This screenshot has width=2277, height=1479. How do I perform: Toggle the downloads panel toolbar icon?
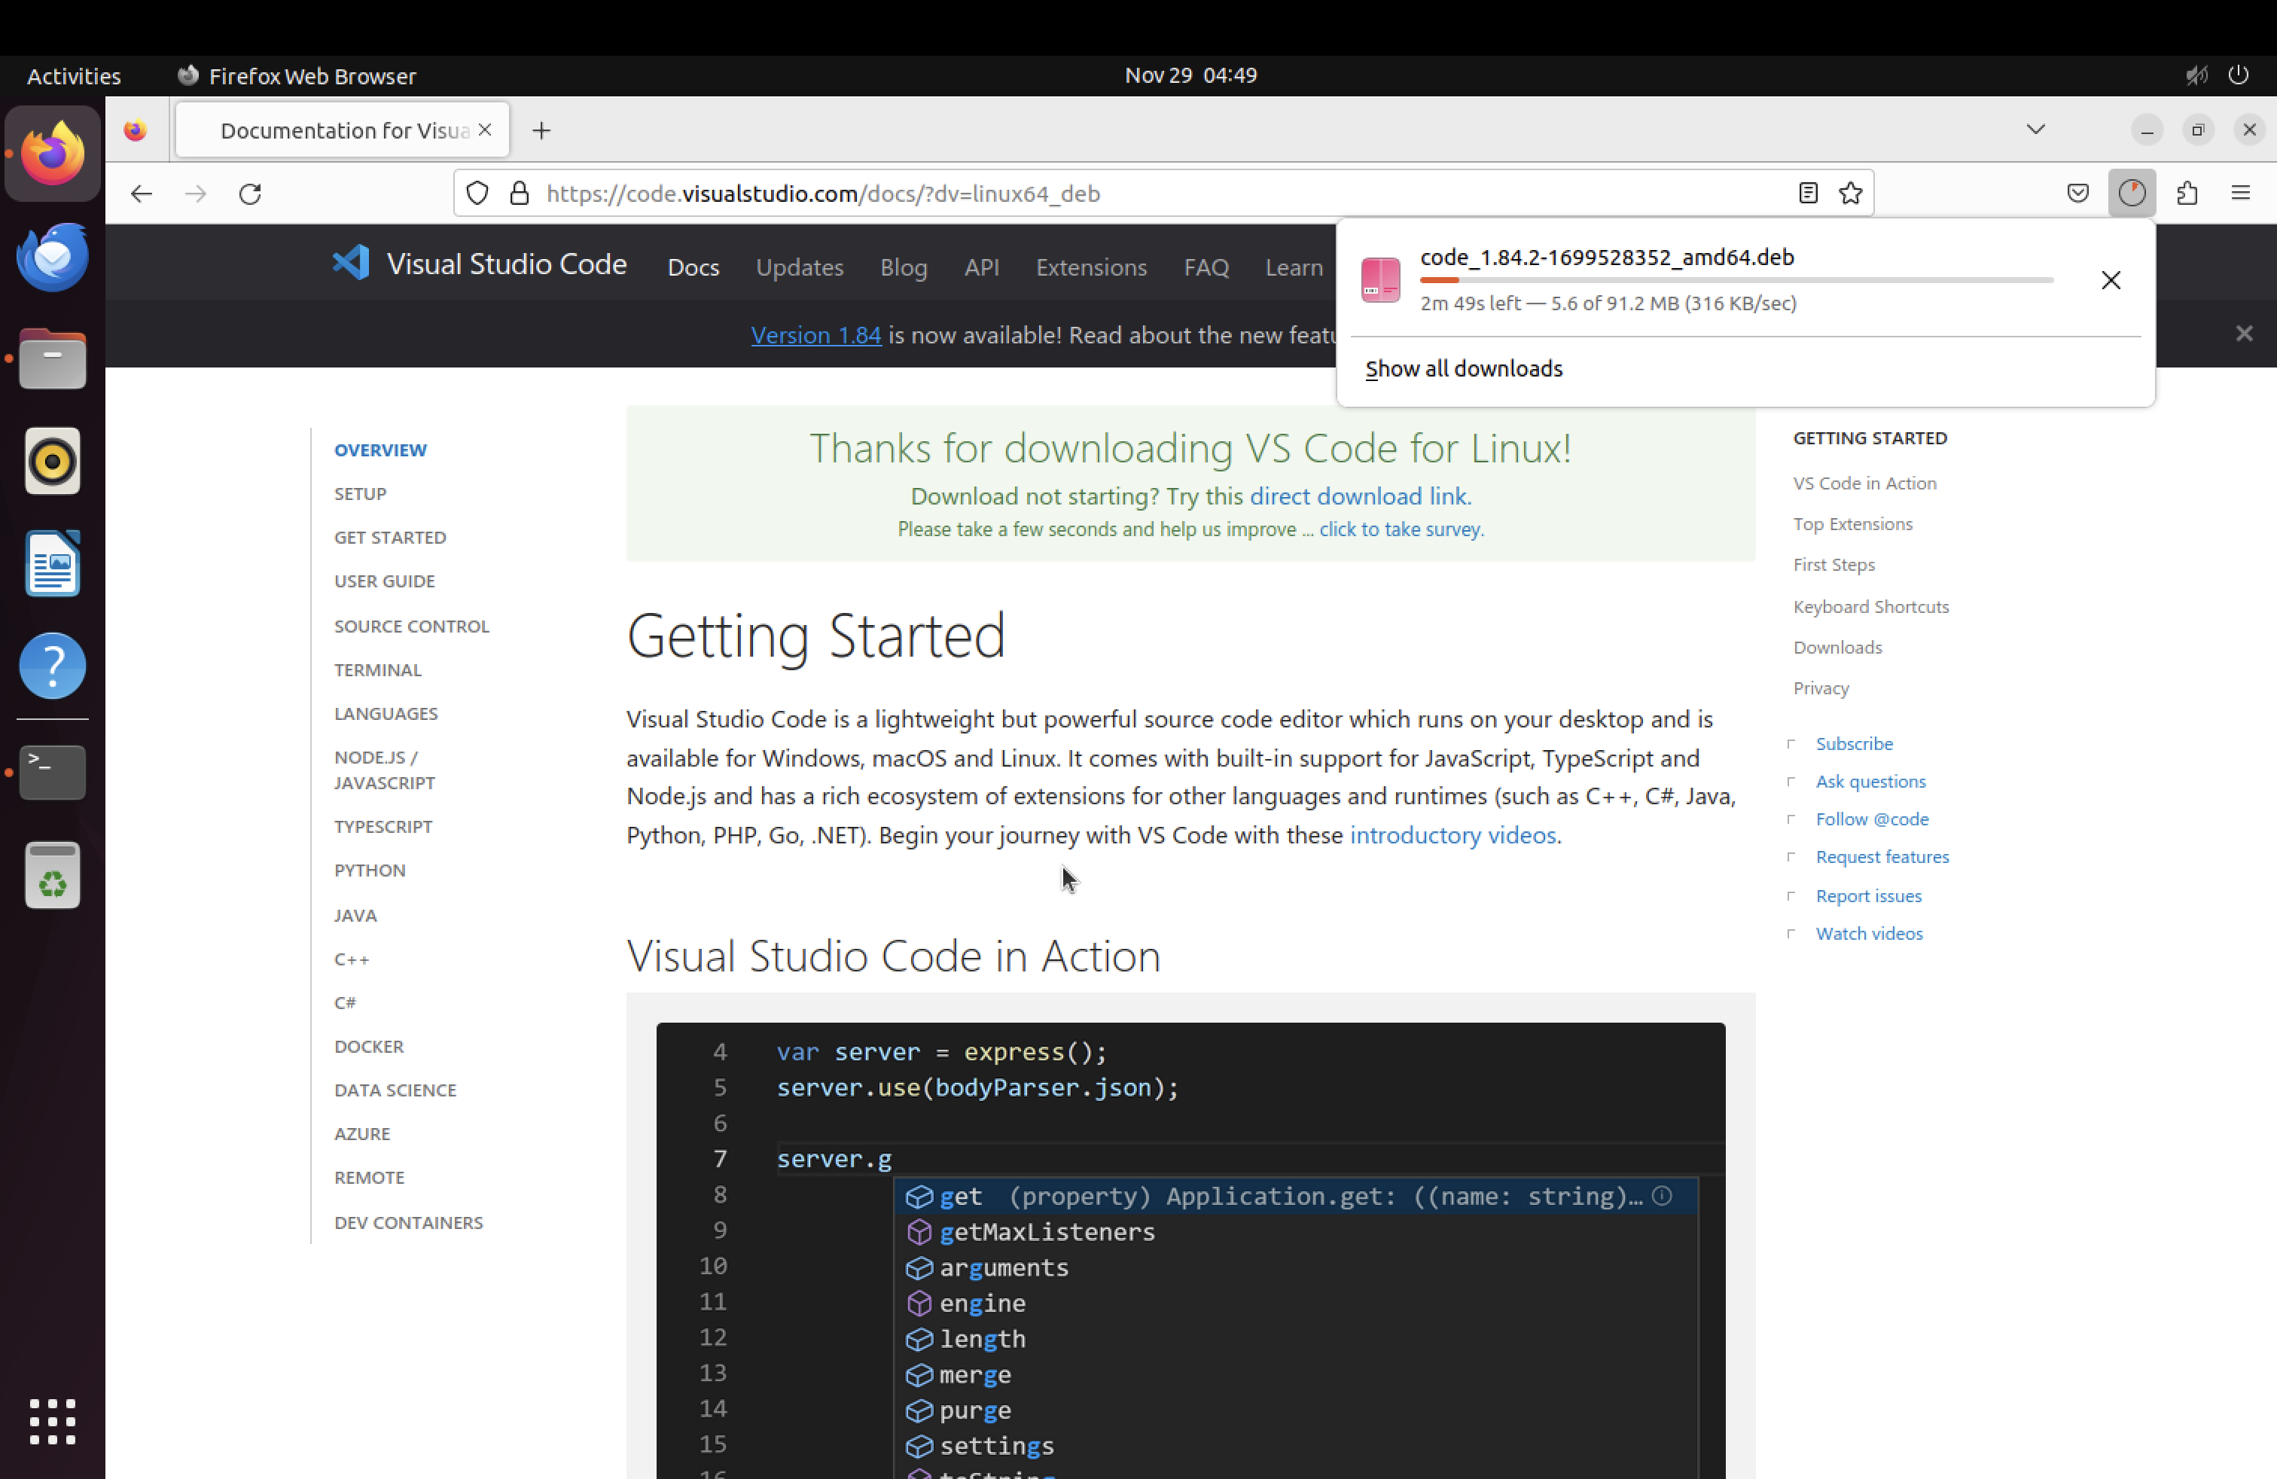click(2132, 194)
